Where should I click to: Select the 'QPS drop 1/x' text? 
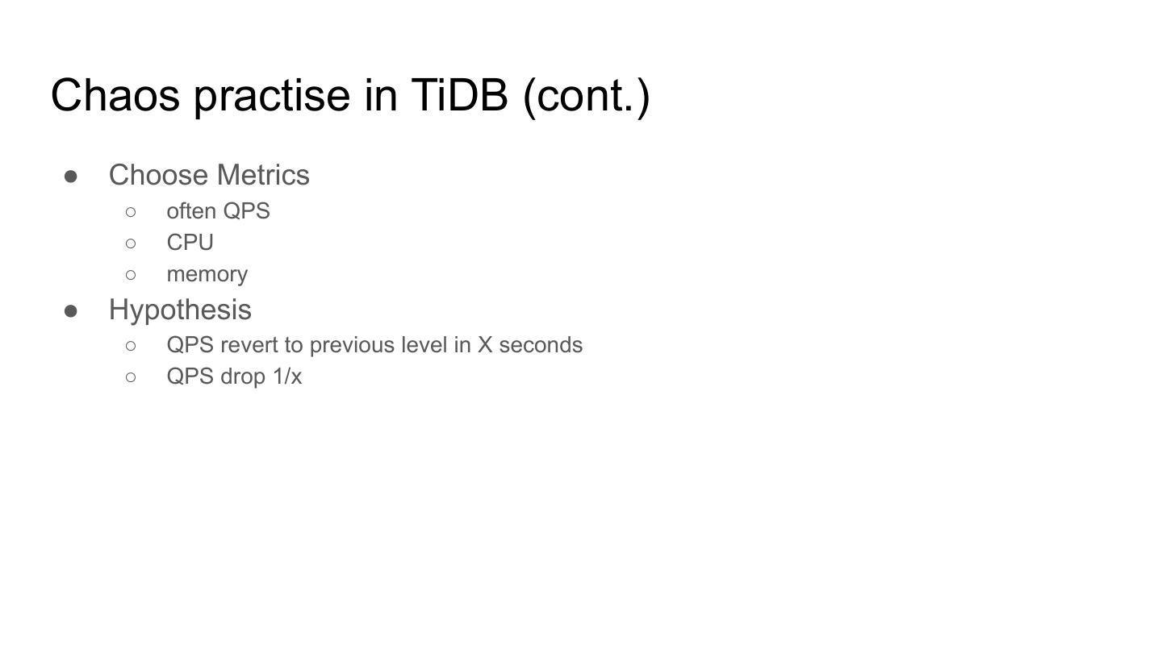pyautogui.click(x=234, y=376)
